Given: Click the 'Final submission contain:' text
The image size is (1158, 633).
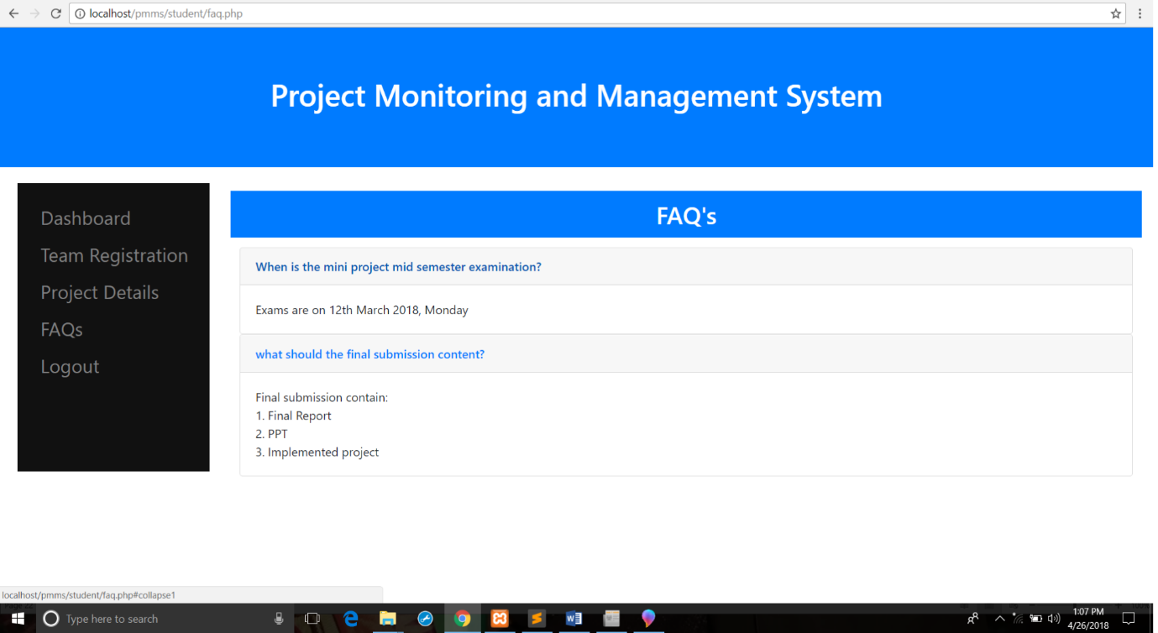Looking at the screenshot, I should (322, 397).
